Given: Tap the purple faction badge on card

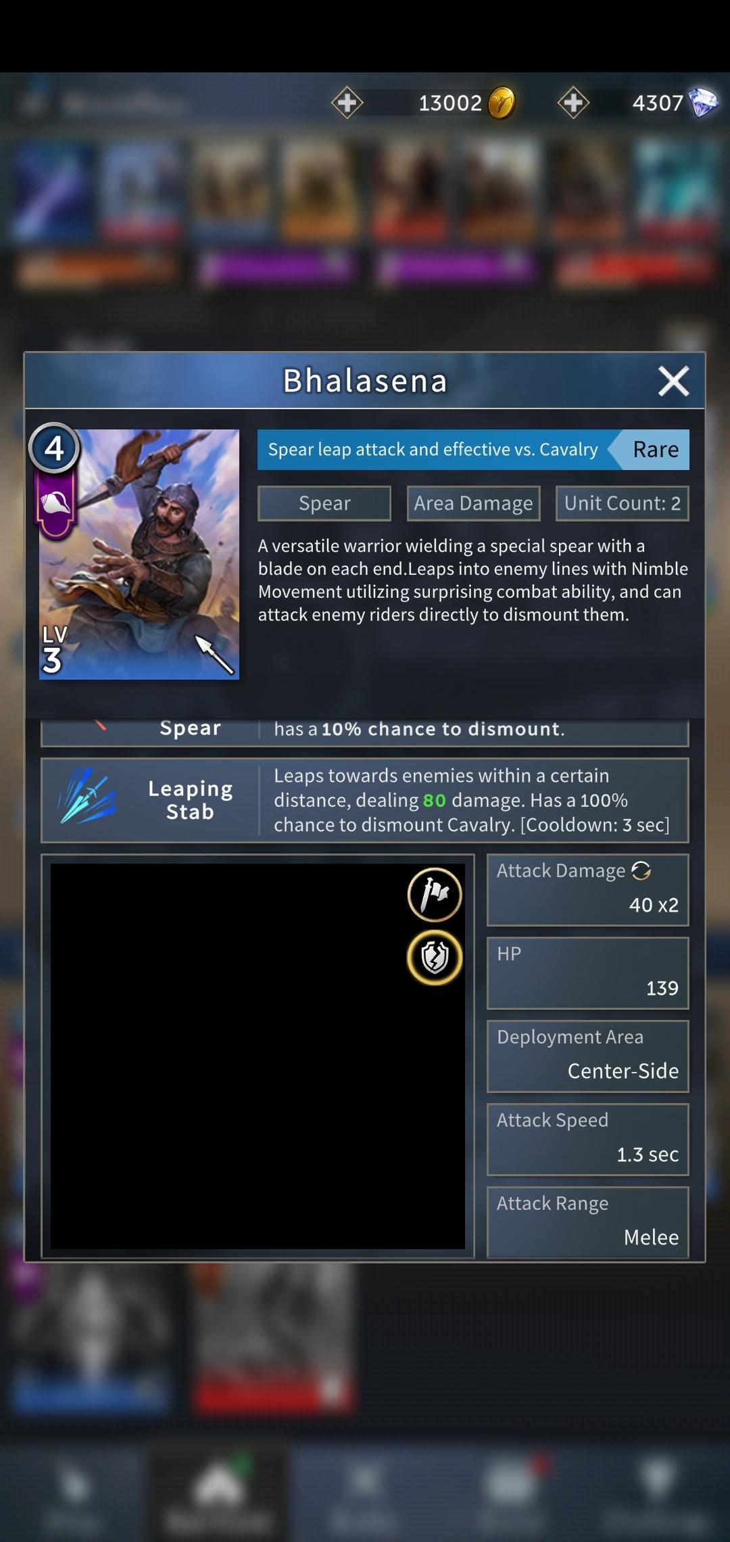Looking at the screenshot, I should click(x=55, y=505).
